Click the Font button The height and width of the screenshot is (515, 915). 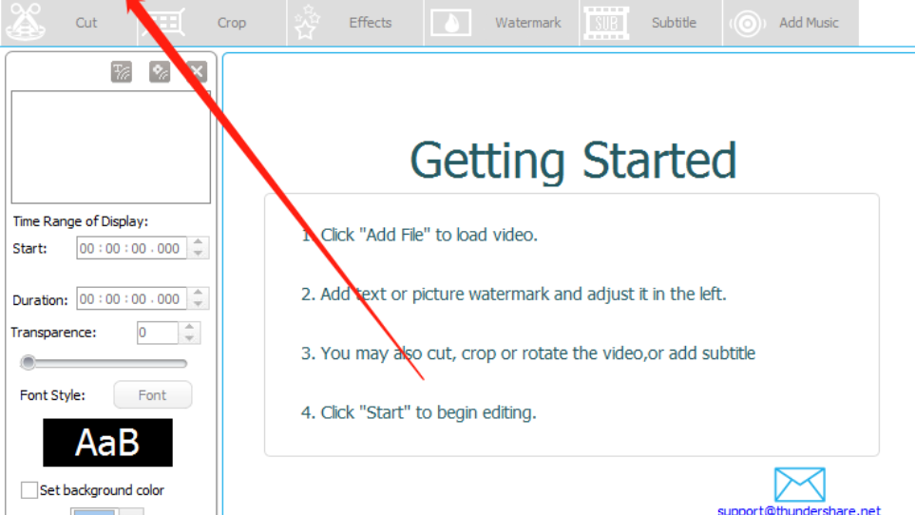152,395
